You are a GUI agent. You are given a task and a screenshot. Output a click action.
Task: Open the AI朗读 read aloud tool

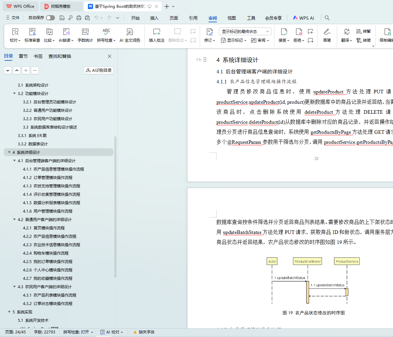click(x=66, y=32)
